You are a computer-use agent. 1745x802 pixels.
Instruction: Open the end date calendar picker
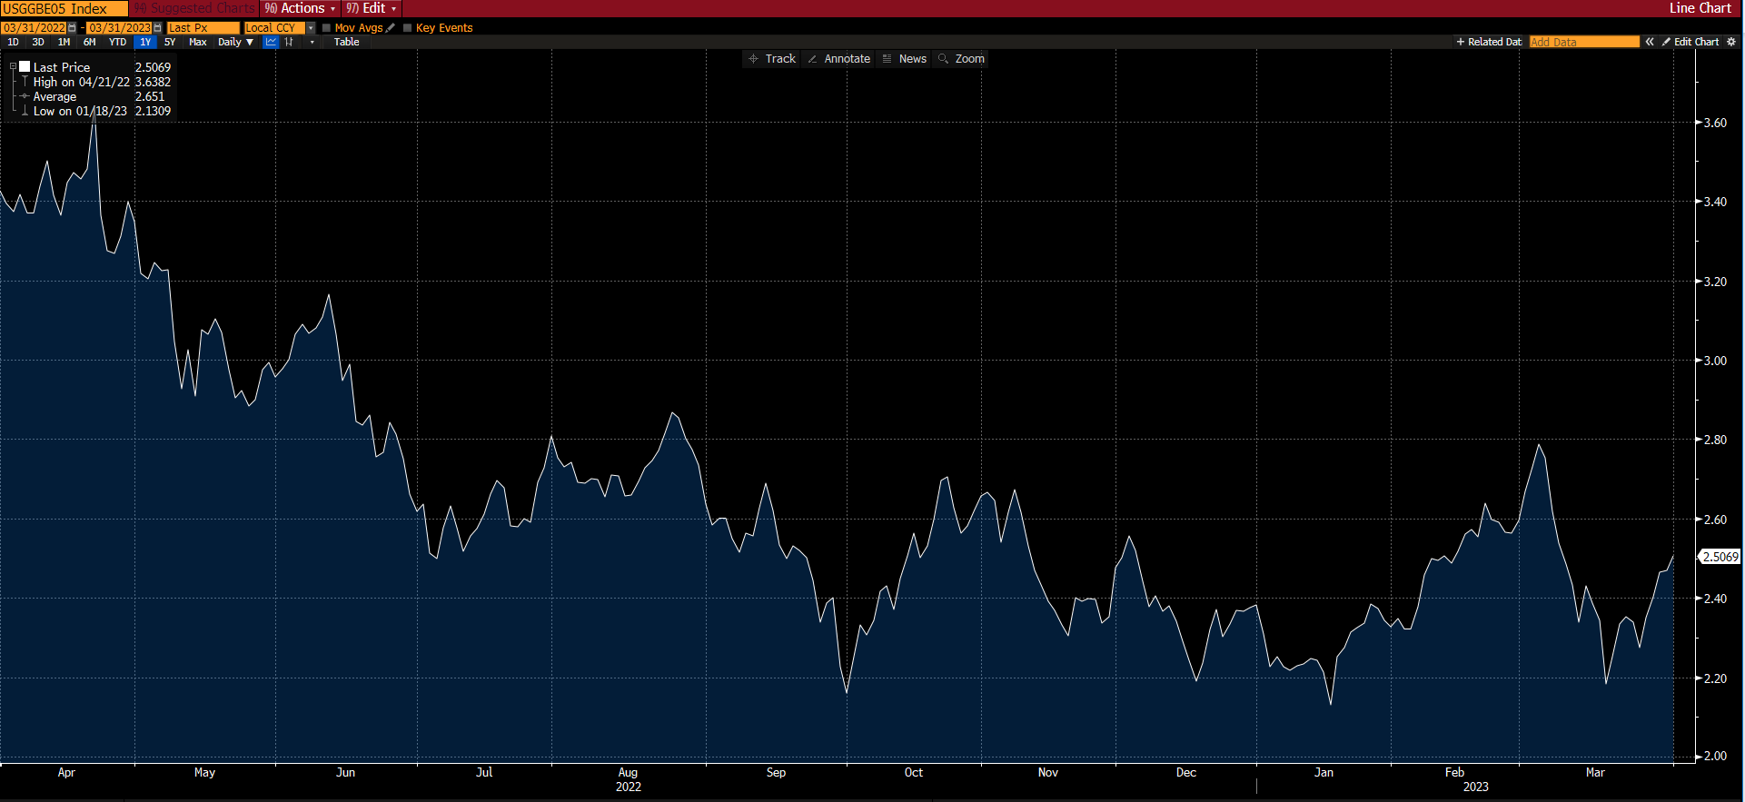(x=158, y=28)
